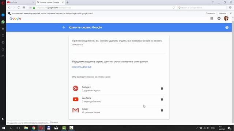234x131 pixels.
Task: Open the Google apps grid
Action: (212, 18)
